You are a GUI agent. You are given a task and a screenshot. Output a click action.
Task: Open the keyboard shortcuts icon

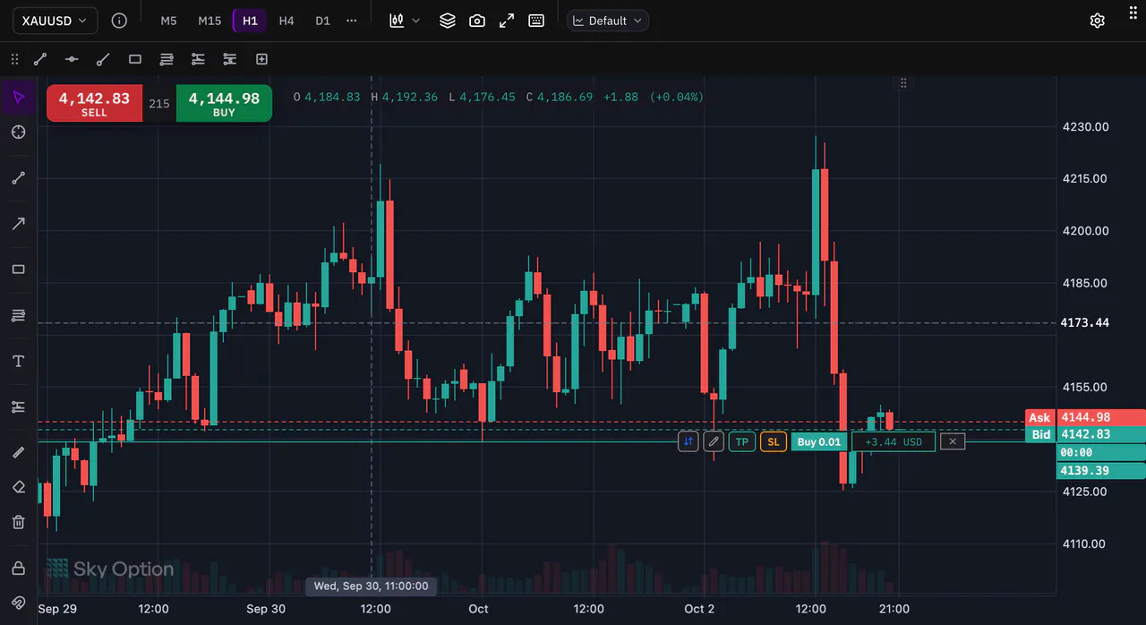pyautogui.click(x=536, y=21)
